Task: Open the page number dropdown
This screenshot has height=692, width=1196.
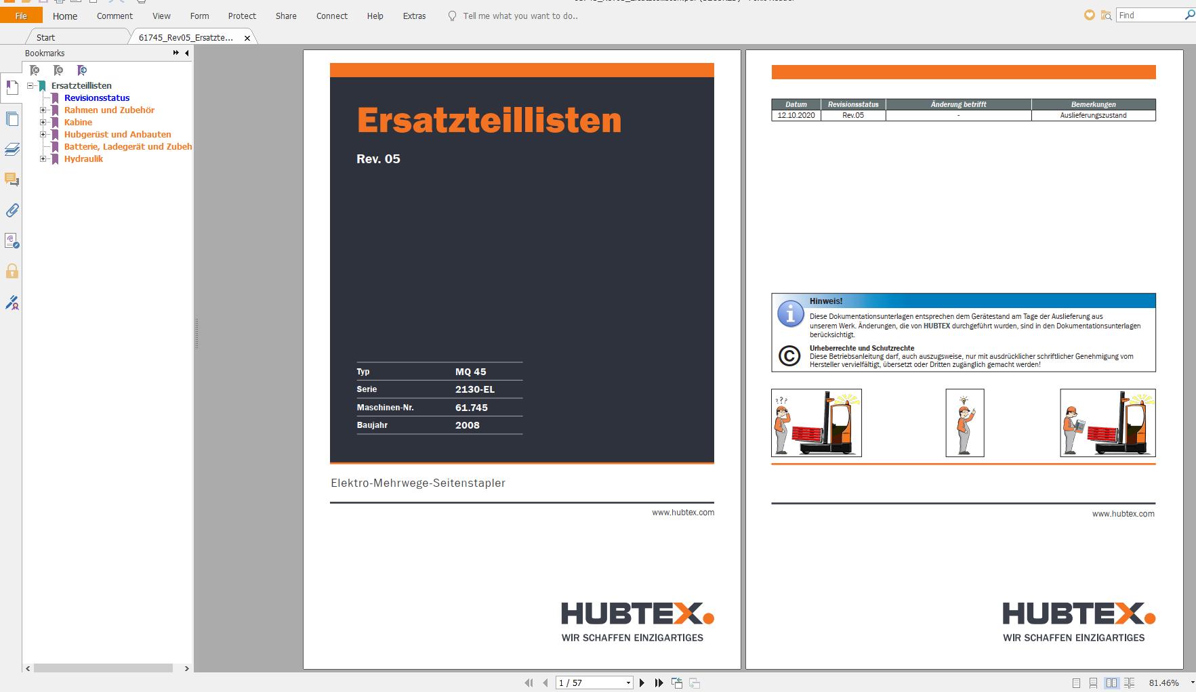Action: 628,683
